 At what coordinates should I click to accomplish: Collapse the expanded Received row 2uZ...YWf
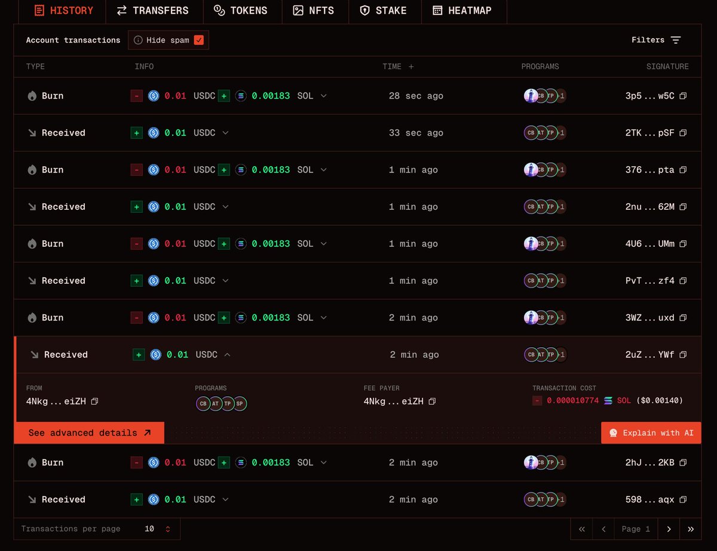[227, 355]
